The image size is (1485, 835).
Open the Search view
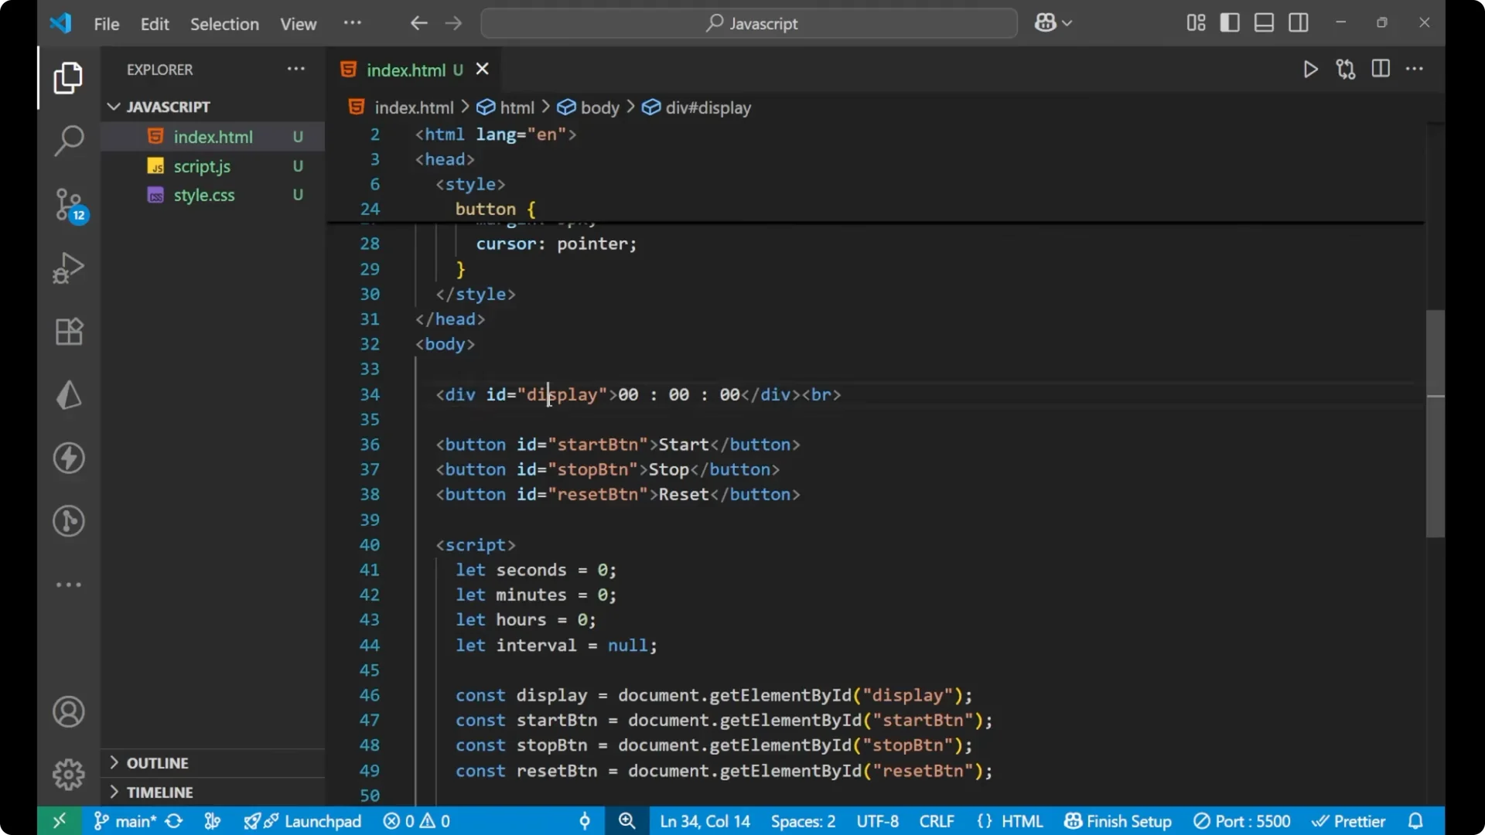coord(68,141)
